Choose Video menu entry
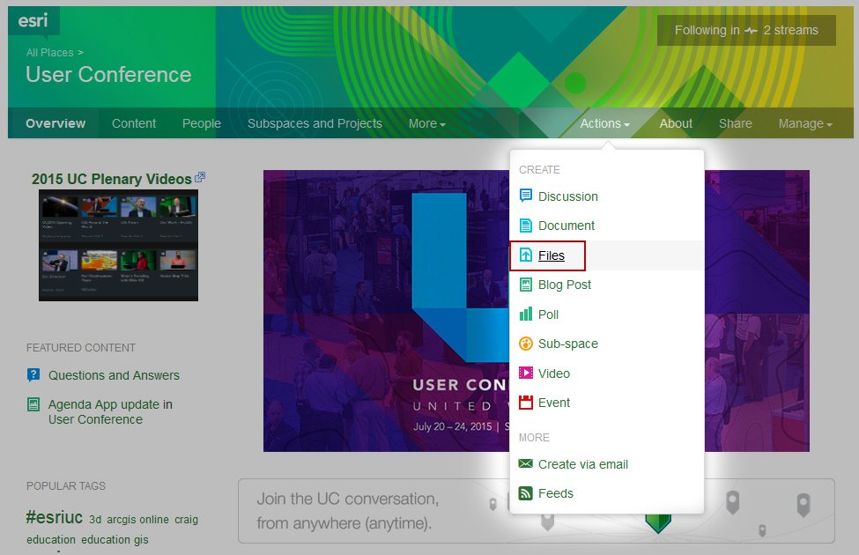Image resolution: width=859 pixels, height=555 pixels. click(x=606, y=374)
